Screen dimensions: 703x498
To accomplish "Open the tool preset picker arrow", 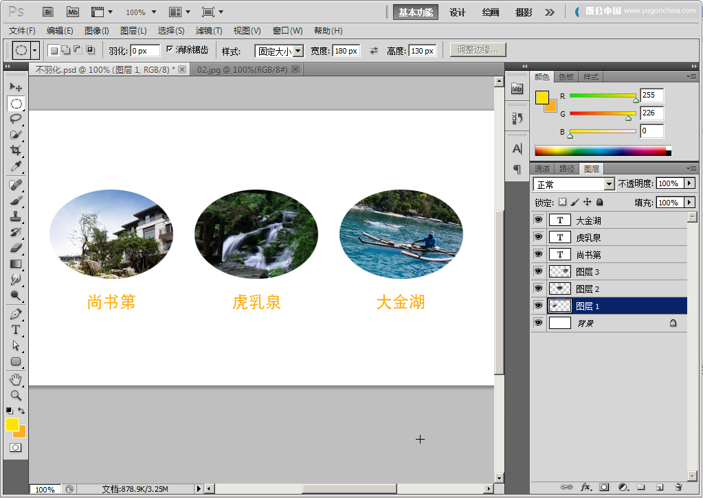I will (35, 49).
